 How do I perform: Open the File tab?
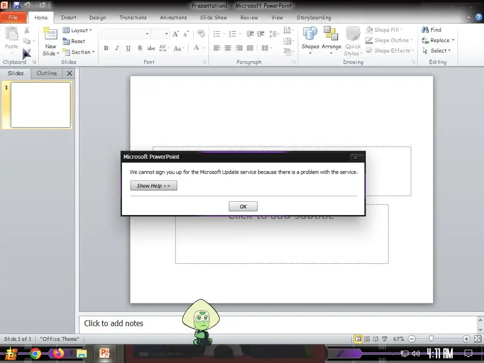point(13,17)
